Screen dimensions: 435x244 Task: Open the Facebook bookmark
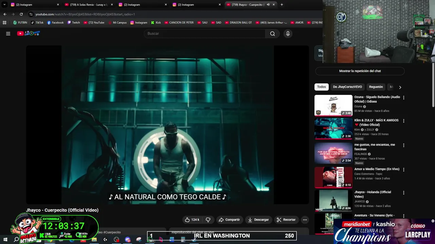click(55, 23)
